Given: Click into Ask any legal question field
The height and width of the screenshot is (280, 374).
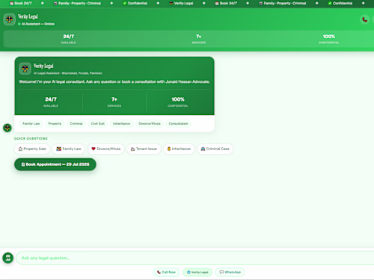Looking at the screenshot, I should click(195, 258).
